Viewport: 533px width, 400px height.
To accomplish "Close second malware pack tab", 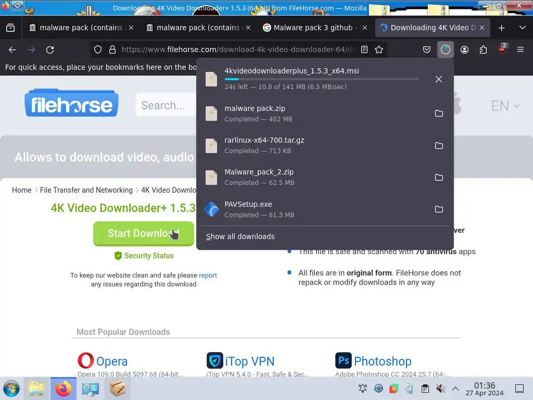I will [248, 28].
